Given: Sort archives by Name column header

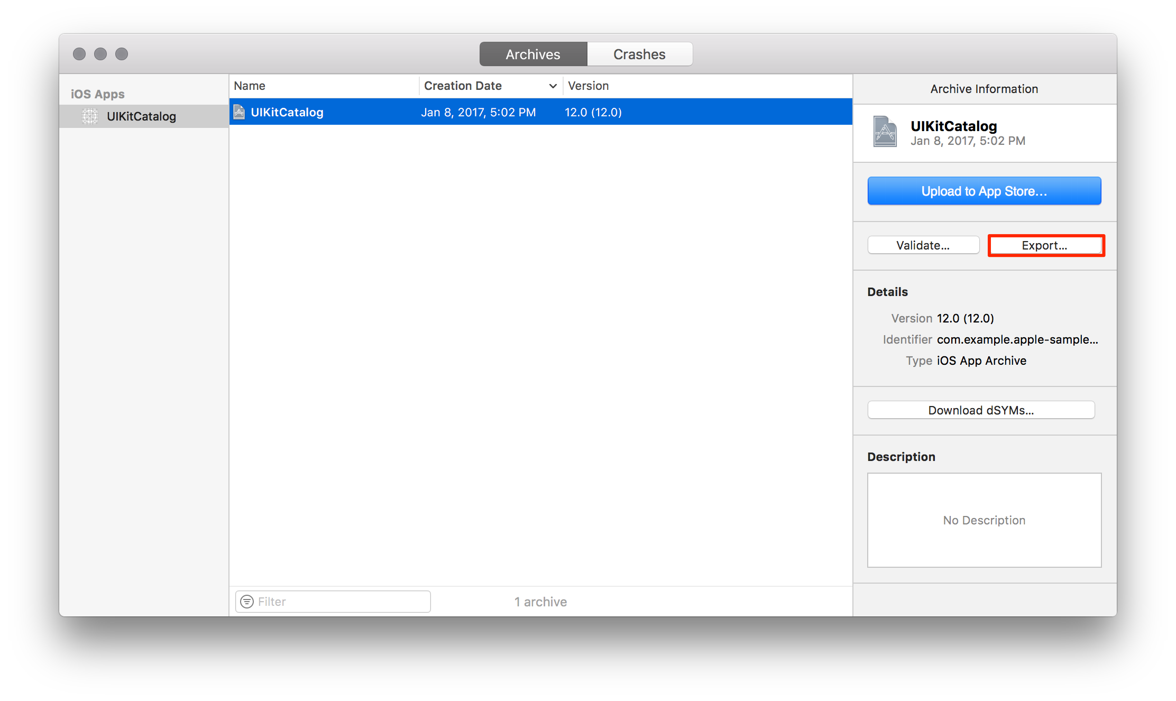Looking at the screenshot, I should [x=250, y=86].
